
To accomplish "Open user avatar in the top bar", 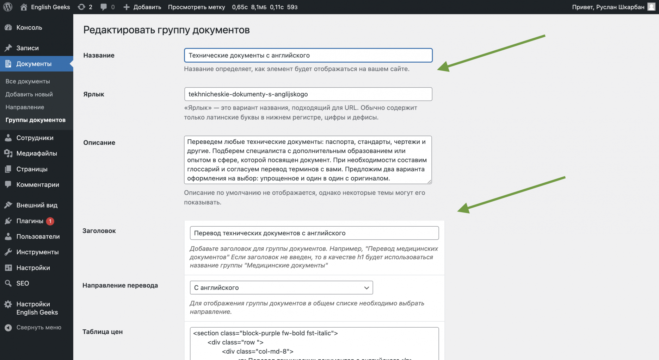I will [x=651, y=7].
